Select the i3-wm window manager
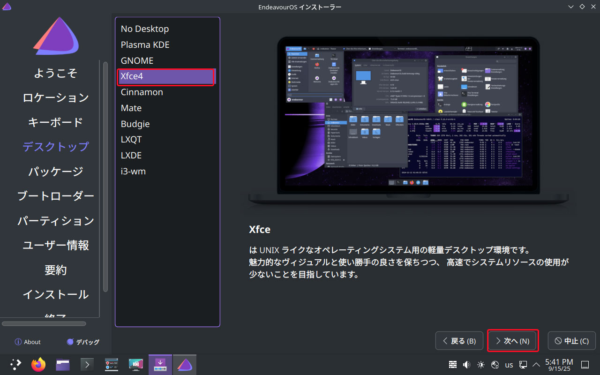 tap(167, 171)
